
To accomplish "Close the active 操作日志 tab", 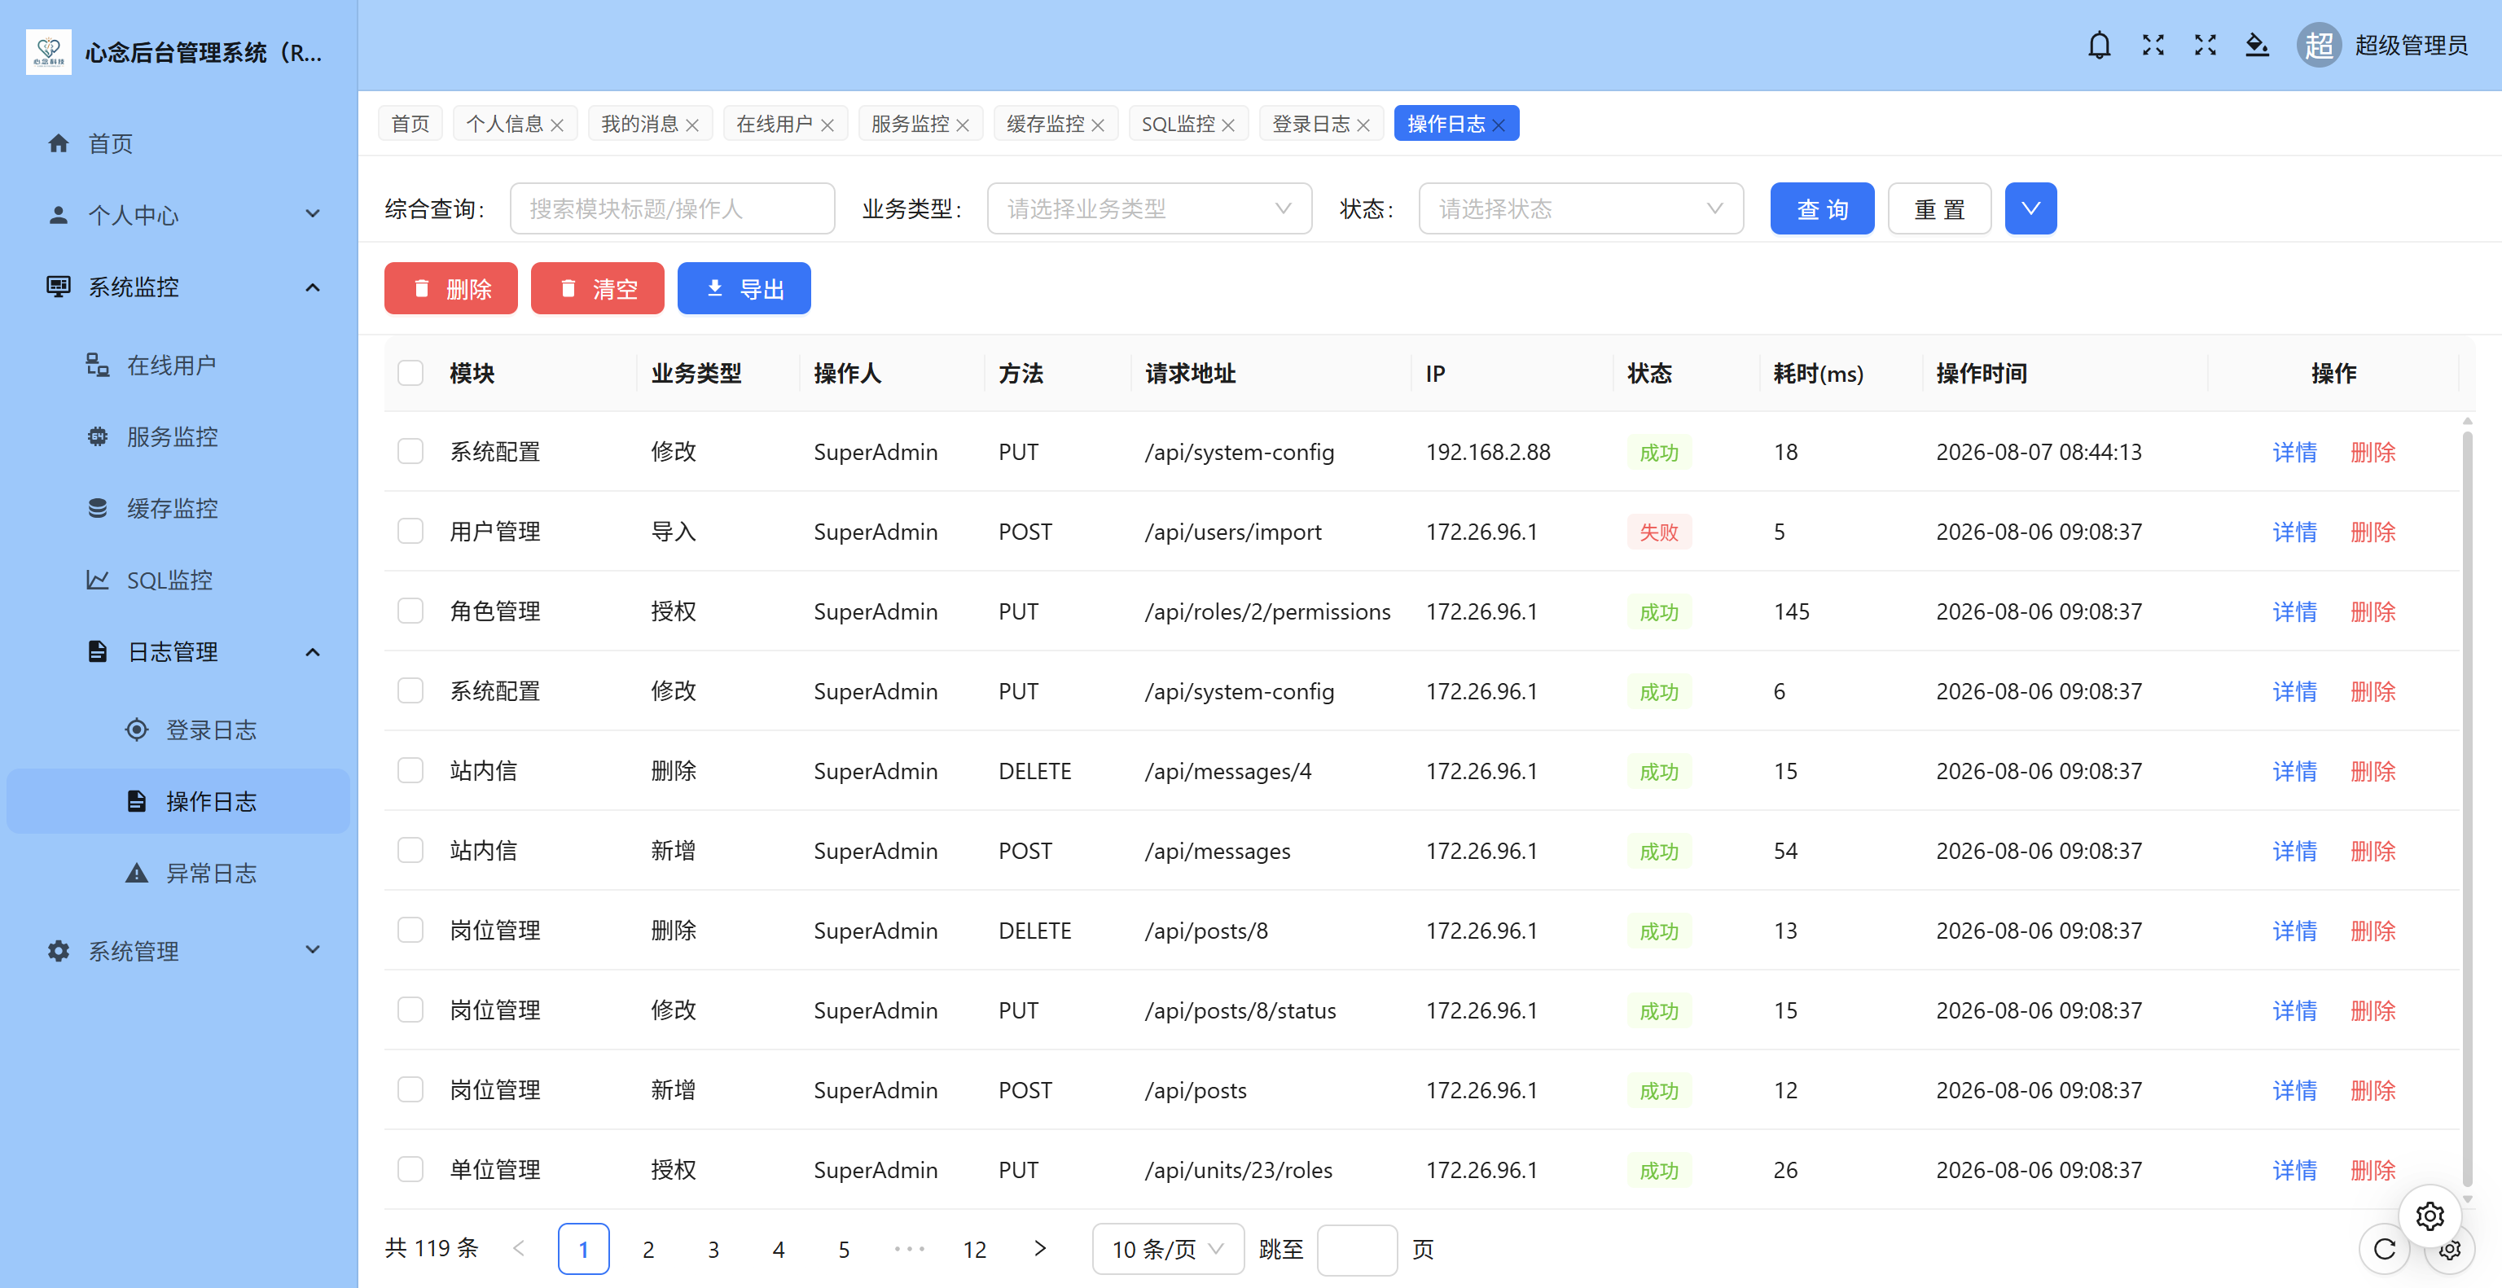I will click(1499, 125).
